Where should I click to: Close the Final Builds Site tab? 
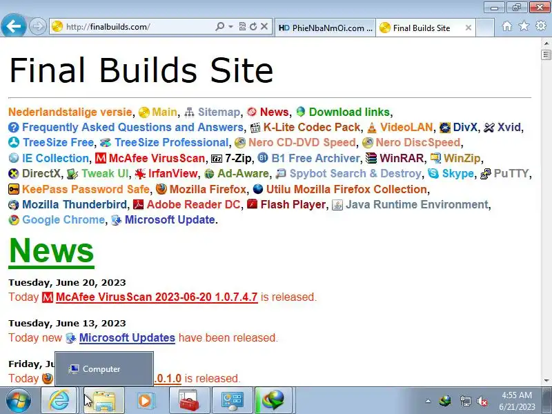click(x=469, y=28)
